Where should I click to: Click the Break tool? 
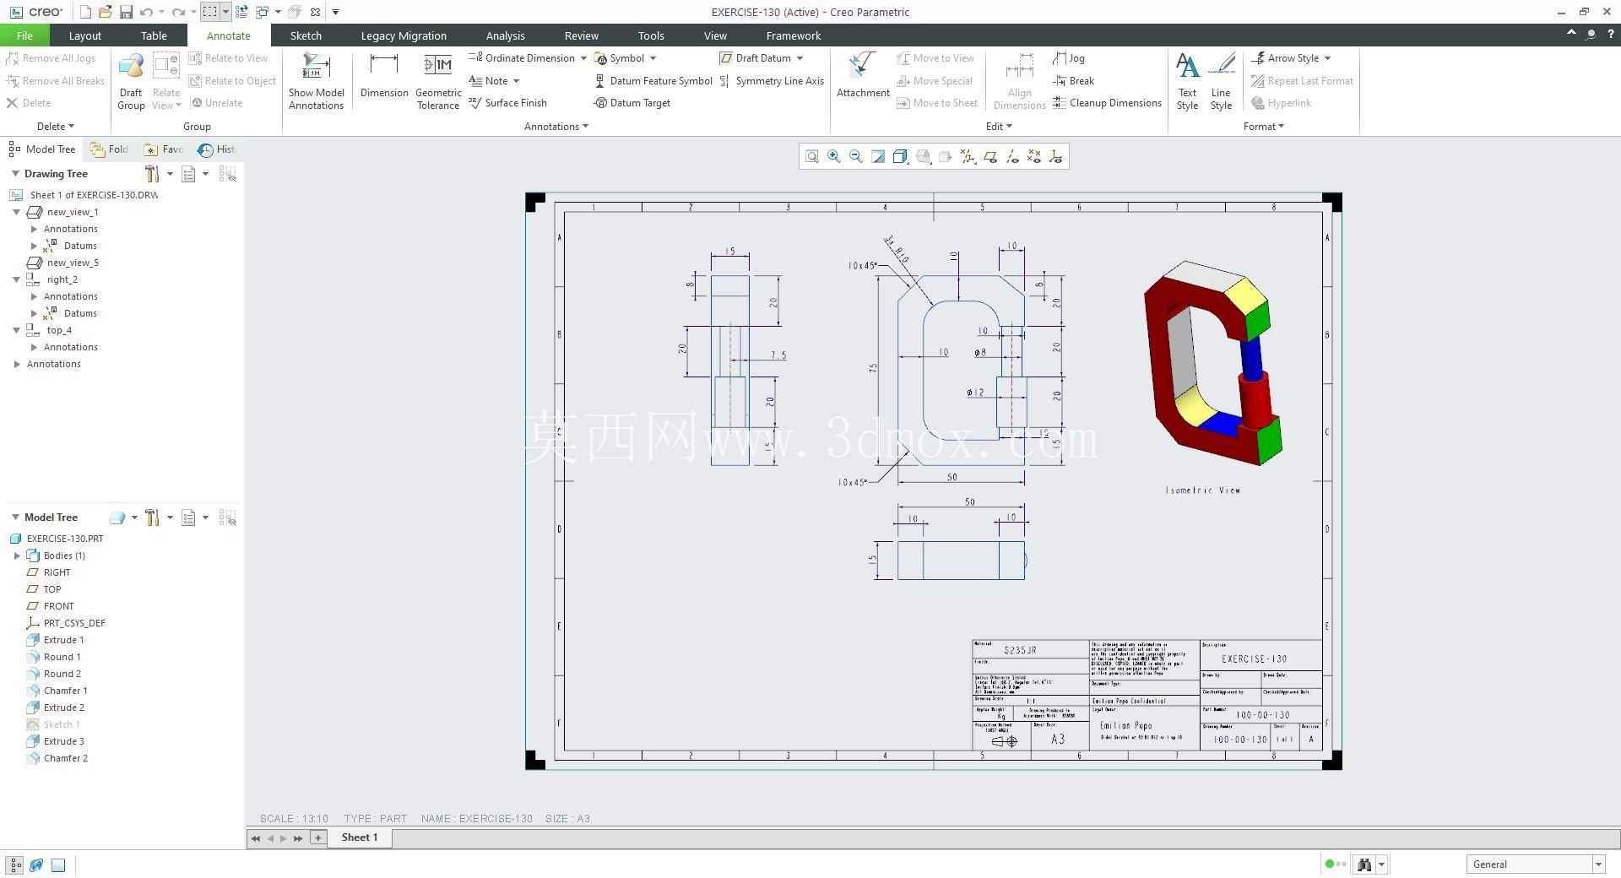[1074, 81]
